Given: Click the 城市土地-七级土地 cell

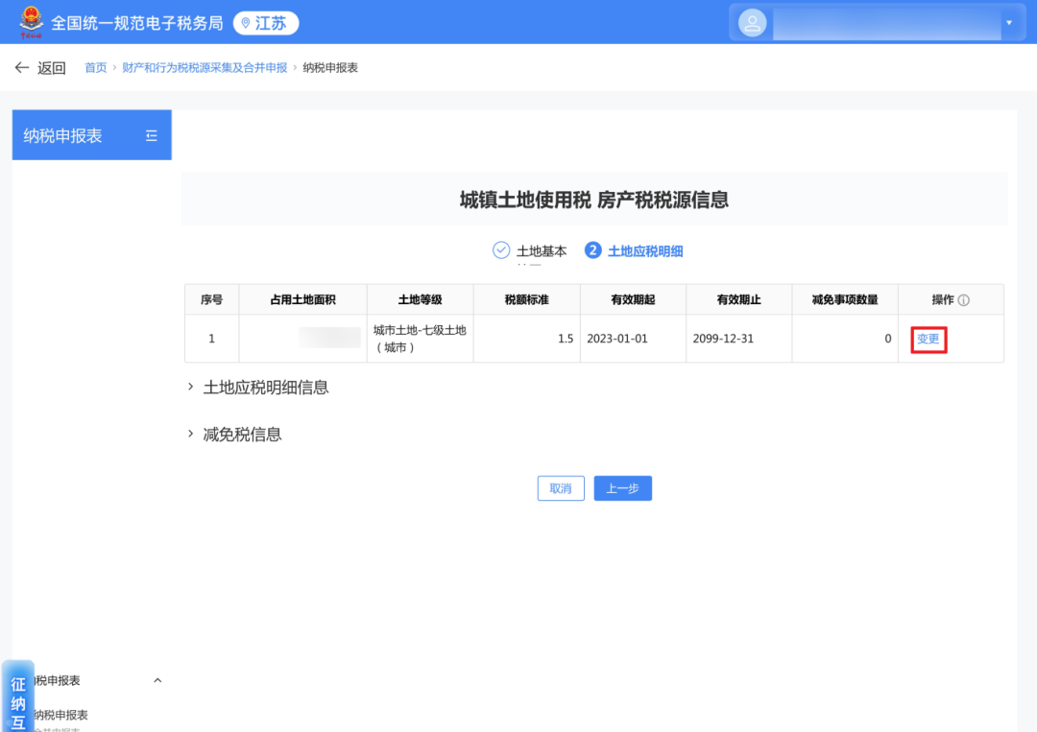Looking at the screenshot, I should click(420, 339).
